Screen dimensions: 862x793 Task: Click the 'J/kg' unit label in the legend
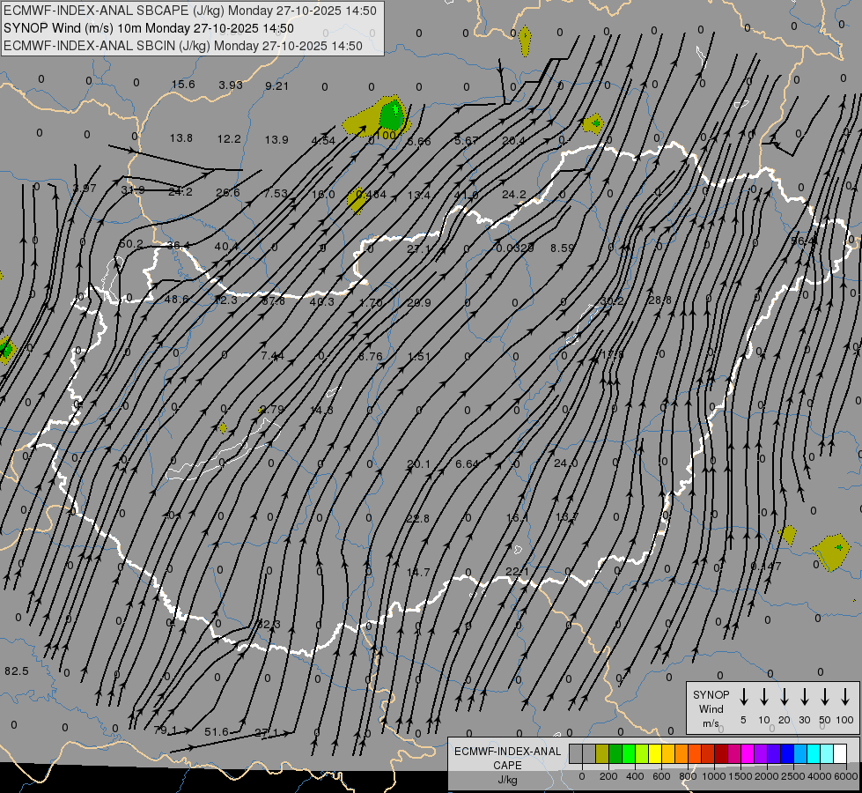(x=507, y=780)
